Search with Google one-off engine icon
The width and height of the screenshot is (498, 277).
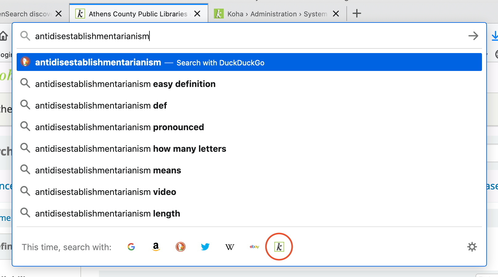131,247
